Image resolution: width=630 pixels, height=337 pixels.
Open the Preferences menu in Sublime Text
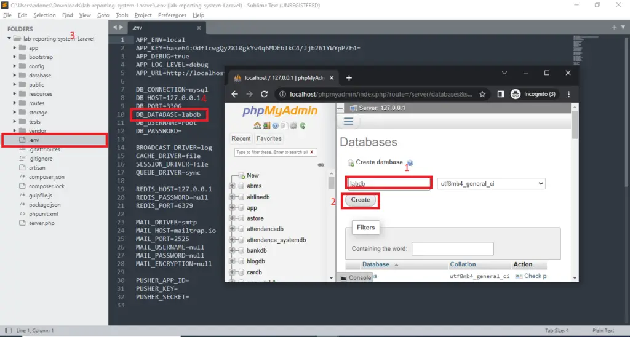(x=172, y=15)
